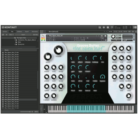This screenshot has width=138, height=138.
Task: Click the file list vertical scrollbar
Action: coord(38,80)
